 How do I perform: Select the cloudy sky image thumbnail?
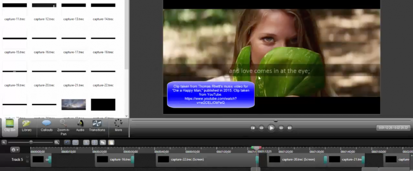pos(74,105)
